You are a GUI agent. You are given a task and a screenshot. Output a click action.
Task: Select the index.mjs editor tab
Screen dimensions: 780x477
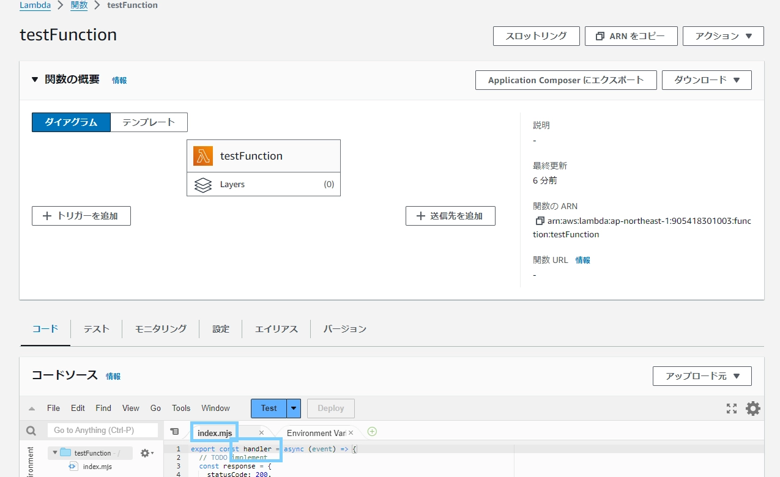pos(215,433)
